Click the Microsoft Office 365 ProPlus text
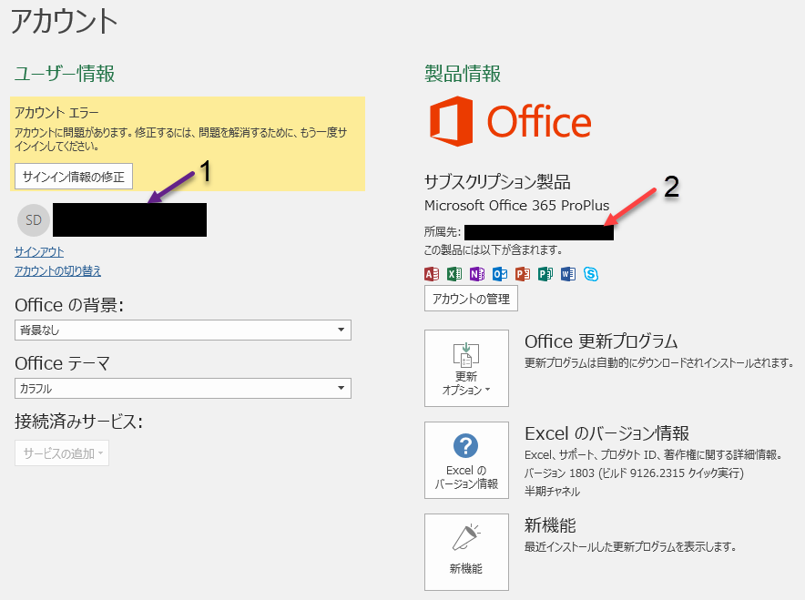This screenshot has height=600, width=805. click(x=517, y=205)
